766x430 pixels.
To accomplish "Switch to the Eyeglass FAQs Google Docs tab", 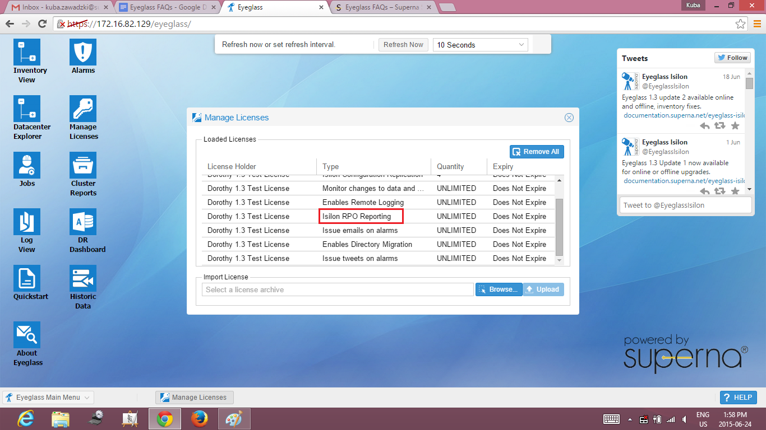I will pyautogui.click(x=167, y=7).
